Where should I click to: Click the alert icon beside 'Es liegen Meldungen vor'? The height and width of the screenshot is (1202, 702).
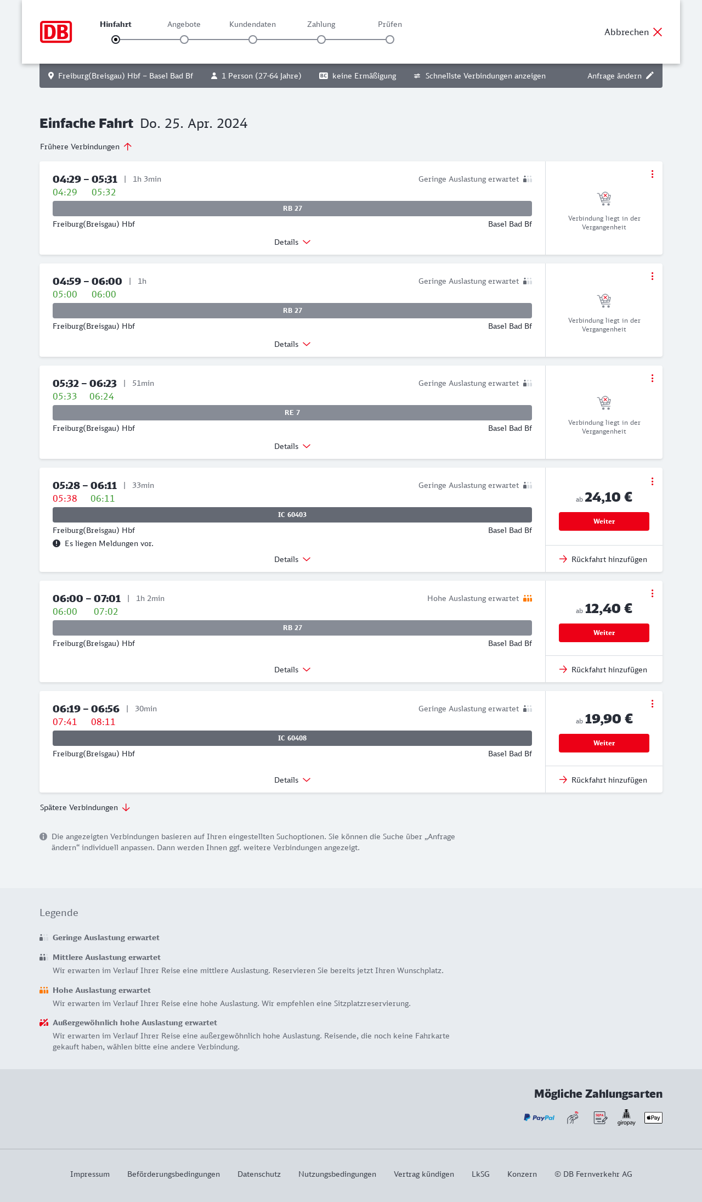coord(56,543)
